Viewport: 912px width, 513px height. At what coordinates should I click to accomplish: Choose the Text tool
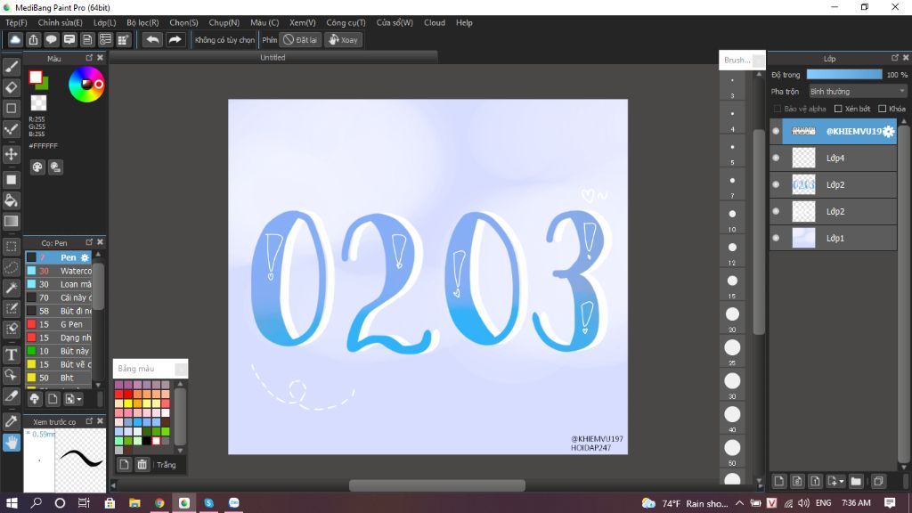[11, 354]
